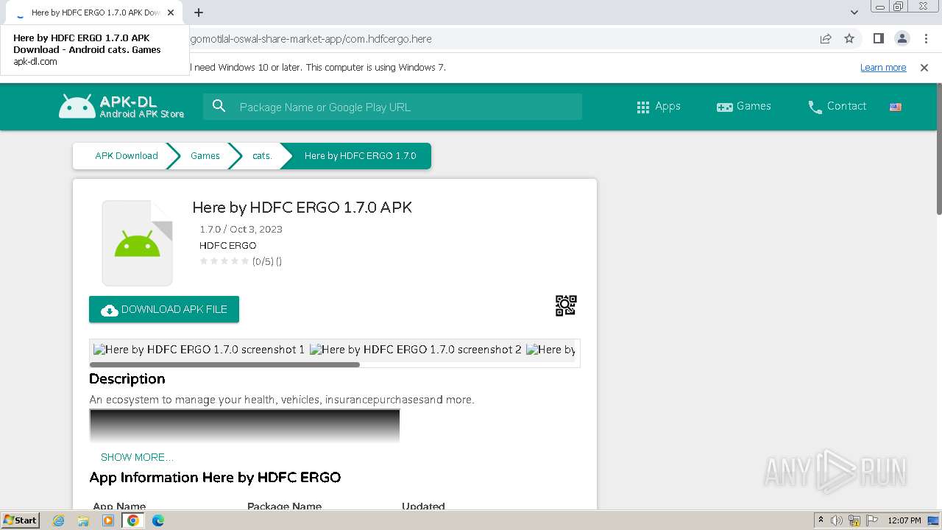Go to cats. breadcrumb

tap(262, 156)
